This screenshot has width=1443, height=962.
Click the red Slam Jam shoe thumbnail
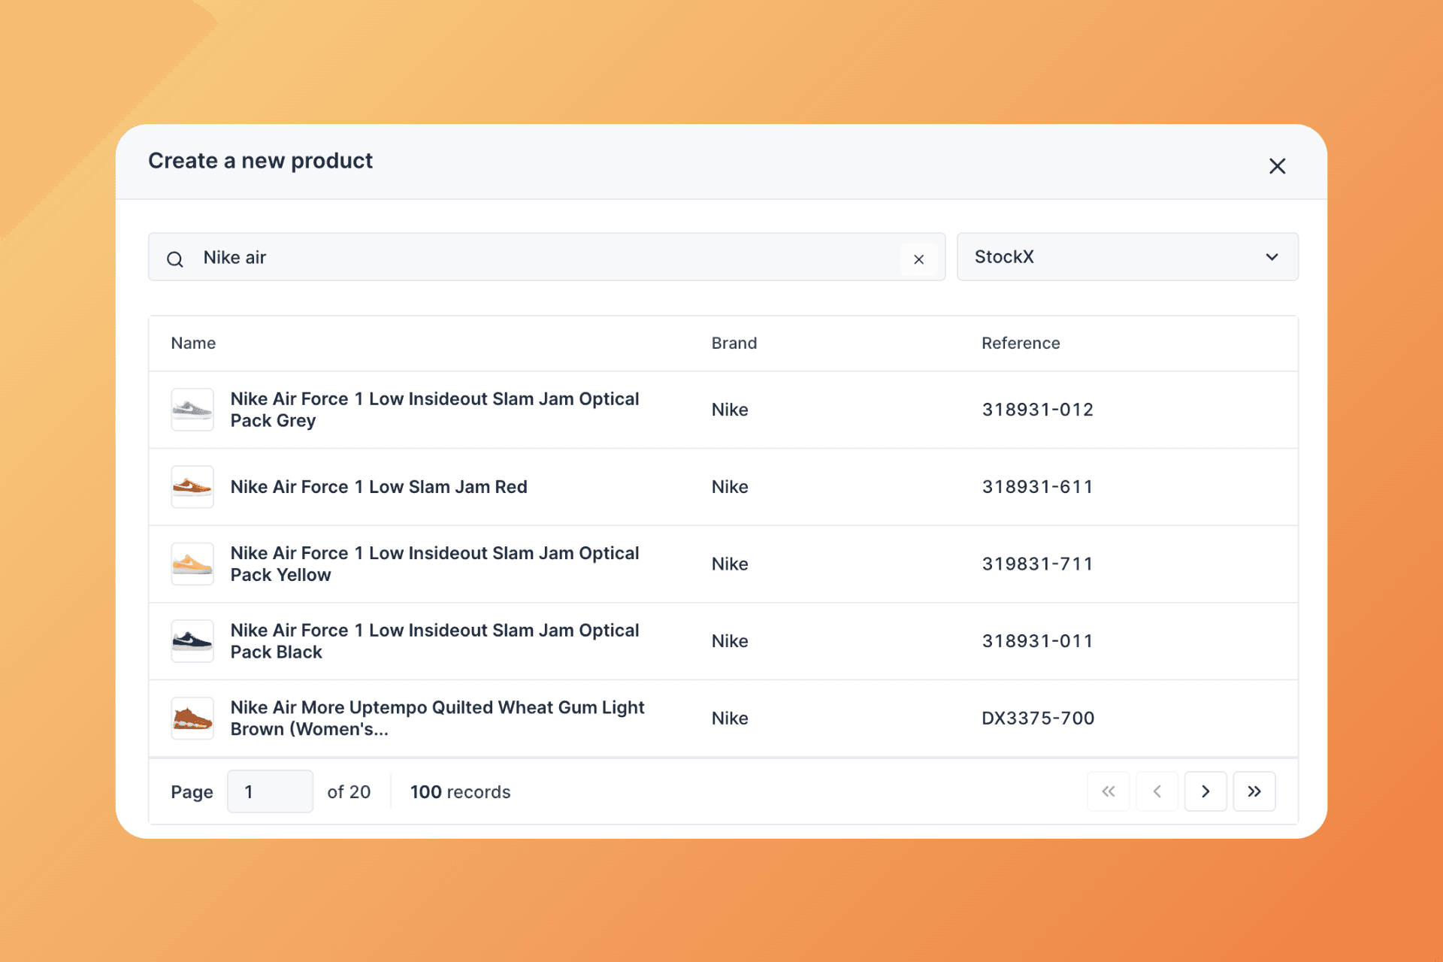192,487
